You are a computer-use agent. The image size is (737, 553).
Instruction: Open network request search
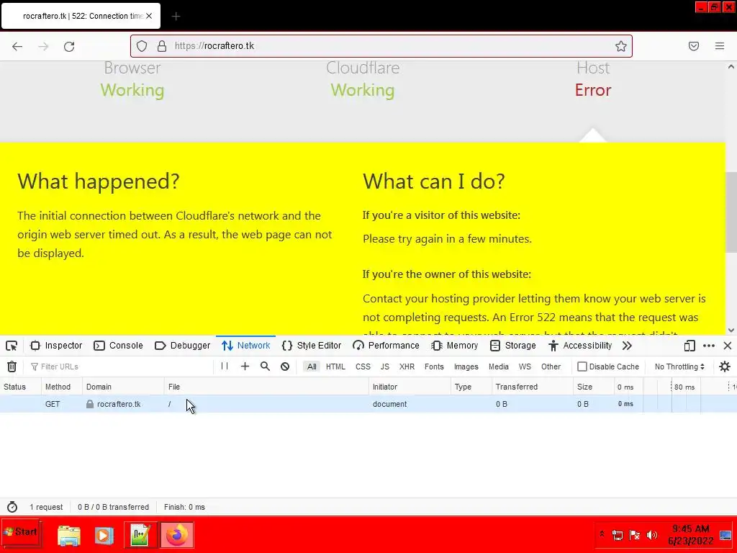click(x=265, y=367)
